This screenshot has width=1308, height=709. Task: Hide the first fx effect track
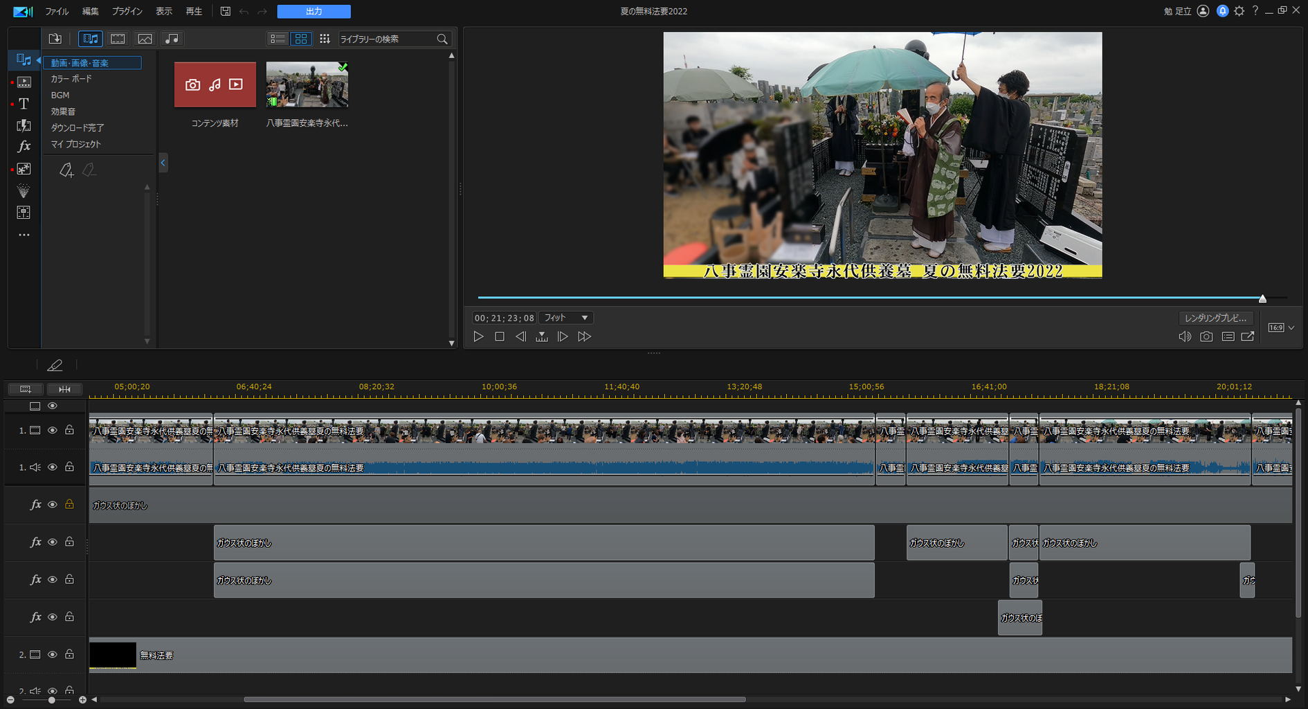(52, 505)
